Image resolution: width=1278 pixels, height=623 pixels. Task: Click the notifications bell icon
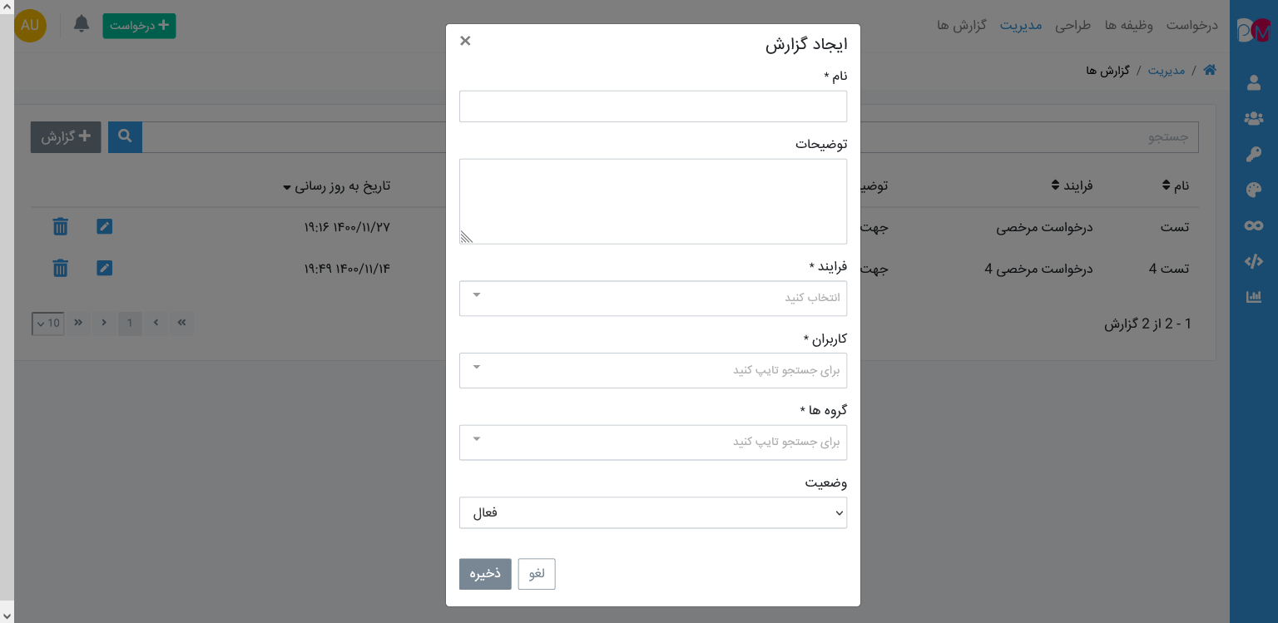pos(82,24)
